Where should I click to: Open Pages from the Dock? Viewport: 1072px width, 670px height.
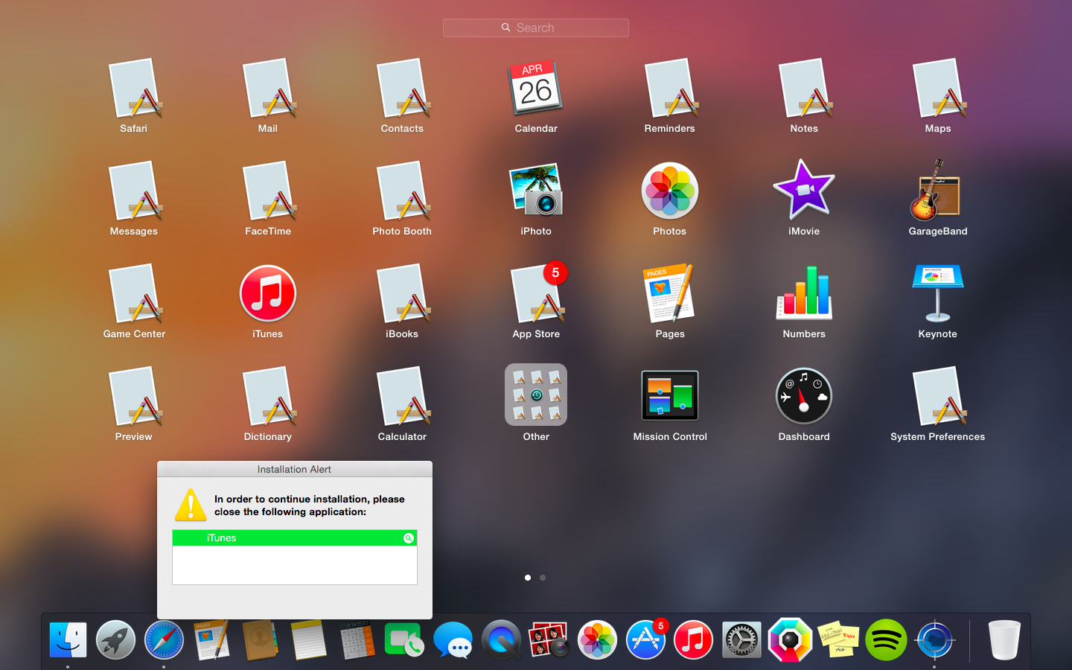click(212, 640)
